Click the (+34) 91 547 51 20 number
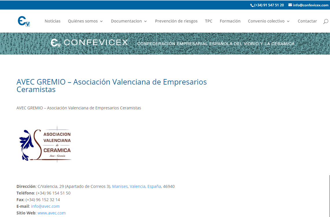330x217 pixels. (269, 5)
